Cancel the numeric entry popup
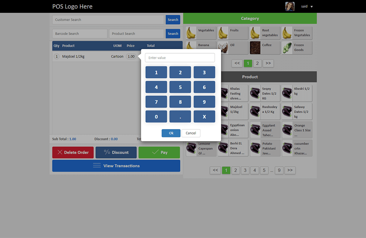Screen dimensions: 366x238 point(190,133)
